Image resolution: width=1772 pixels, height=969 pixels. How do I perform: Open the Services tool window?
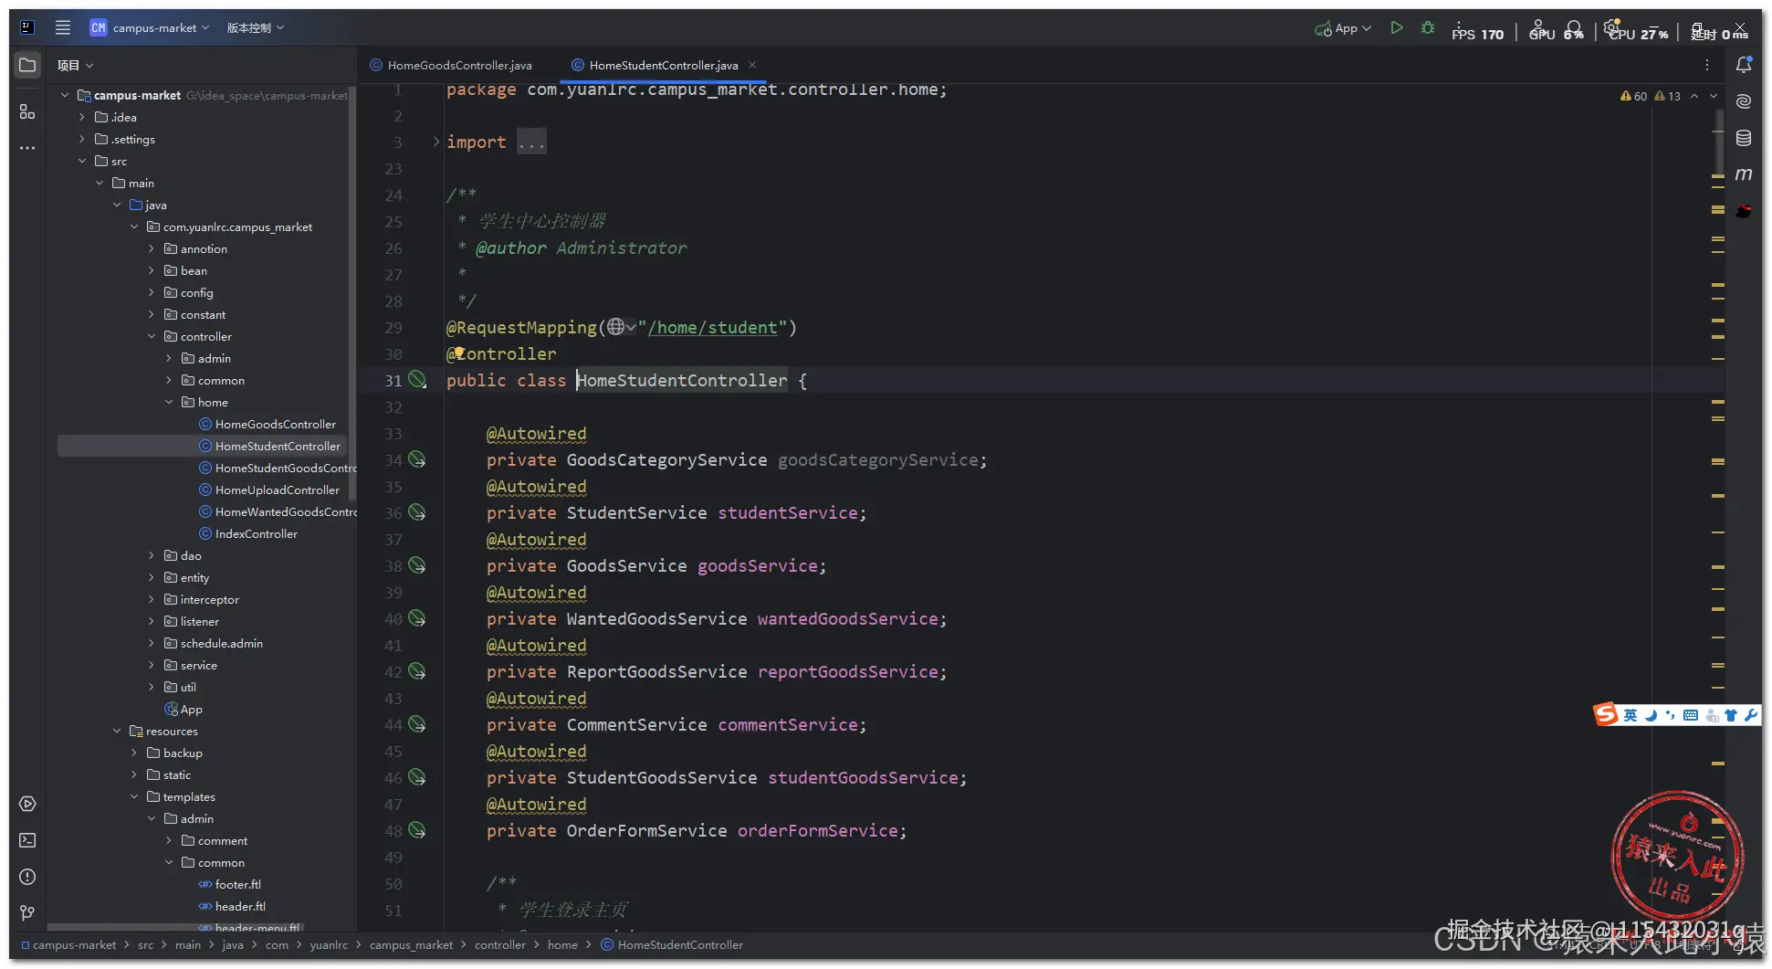[27, 804]
